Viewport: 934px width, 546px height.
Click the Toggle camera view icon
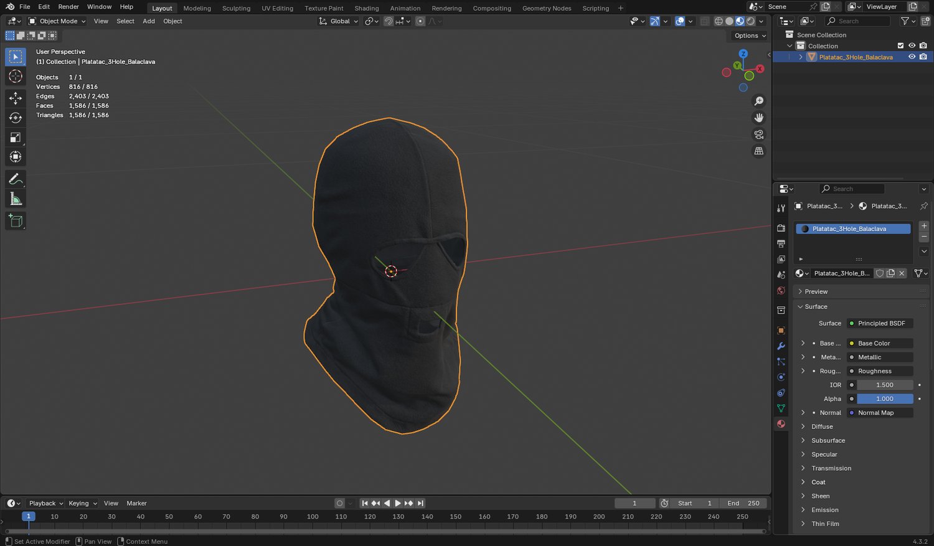pyautogui.click(x=758, y=134)
